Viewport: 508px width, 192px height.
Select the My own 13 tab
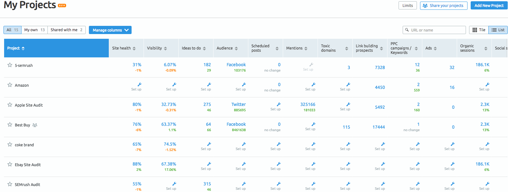tap(34, 30)
